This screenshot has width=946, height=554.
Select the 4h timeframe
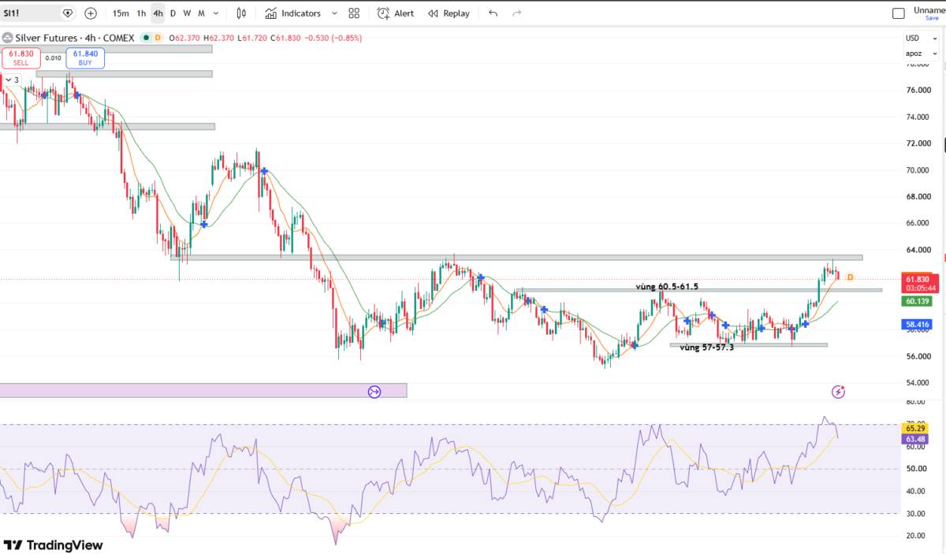[158, 13]
